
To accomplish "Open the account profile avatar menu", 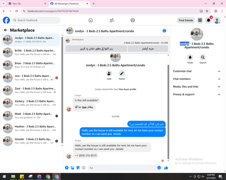I will (217, 21).
